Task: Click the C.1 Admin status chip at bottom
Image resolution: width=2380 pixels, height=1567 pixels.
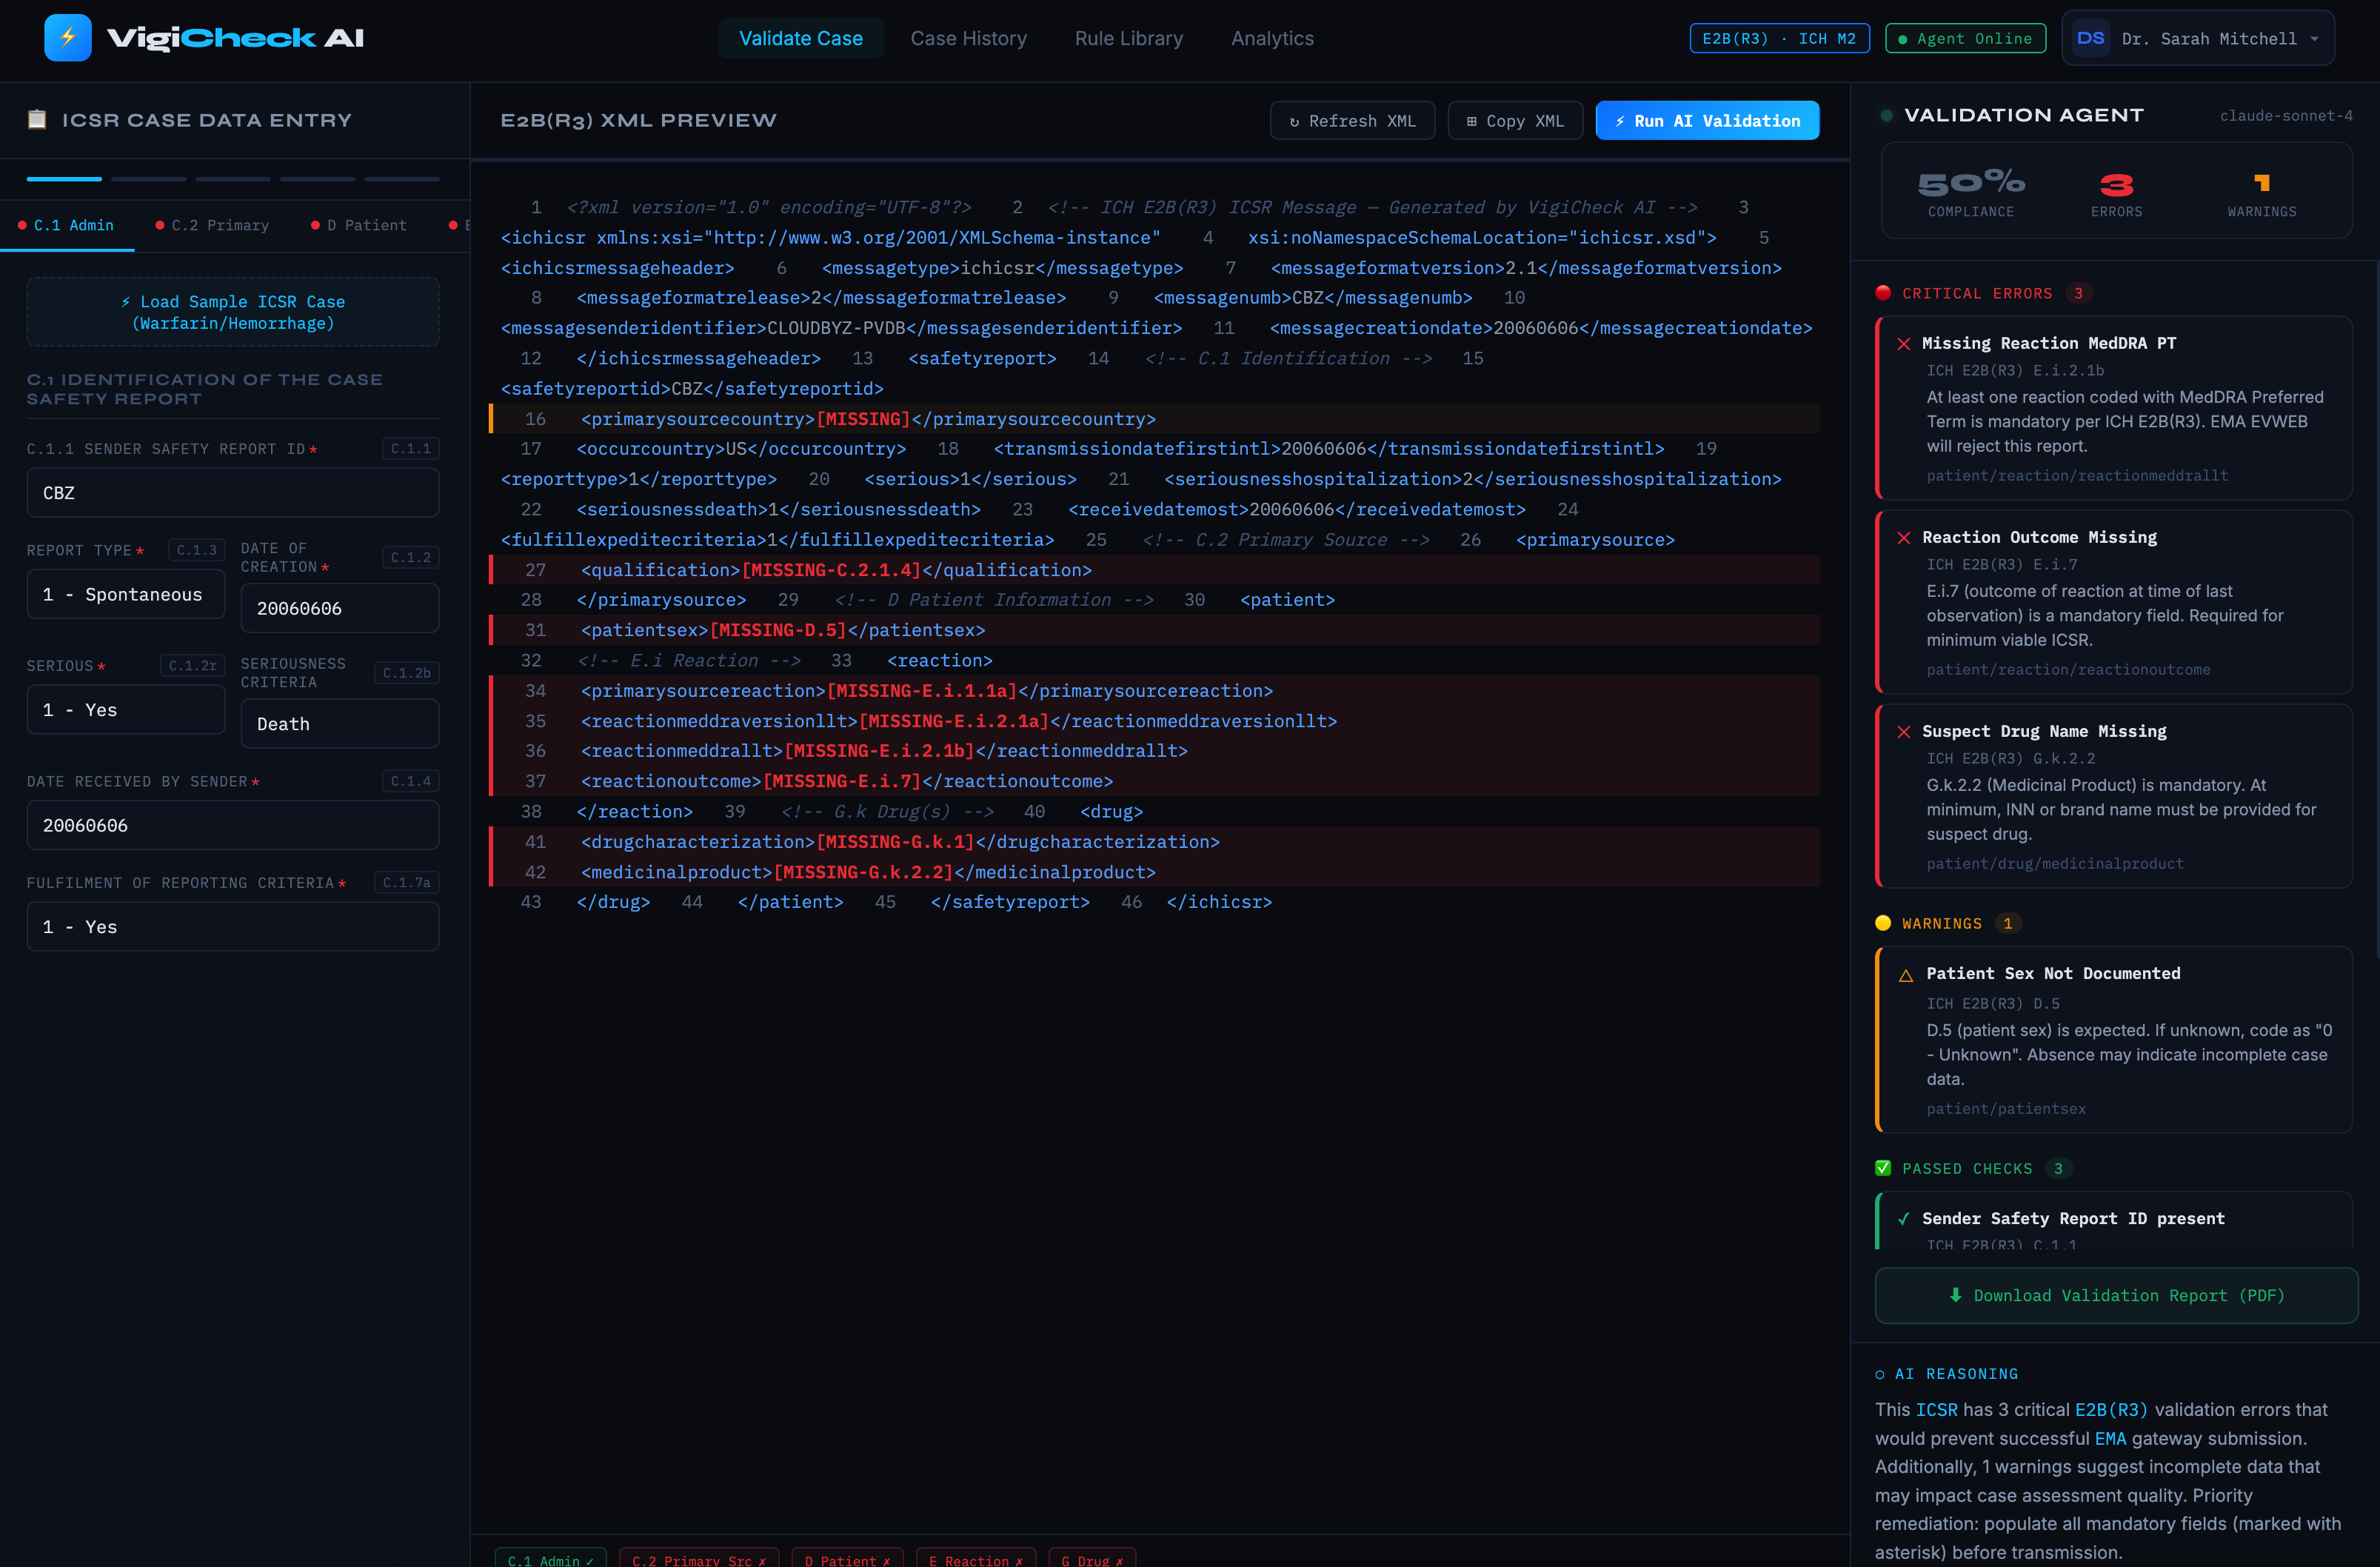Action: click(550, 1559)
